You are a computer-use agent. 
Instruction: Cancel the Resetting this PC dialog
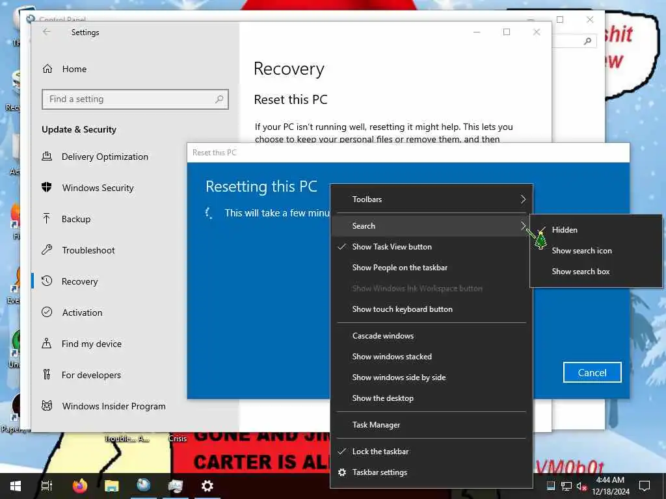click(592, 372)
